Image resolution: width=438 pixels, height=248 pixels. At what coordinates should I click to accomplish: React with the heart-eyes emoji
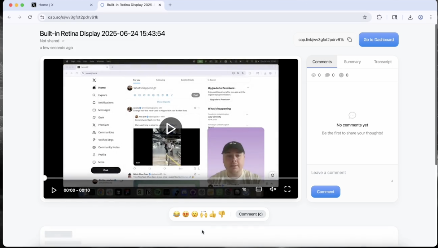point(185,214)
